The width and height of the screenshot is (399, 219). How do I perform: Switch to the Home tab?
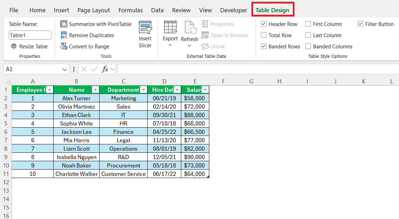tap(38, 10)
